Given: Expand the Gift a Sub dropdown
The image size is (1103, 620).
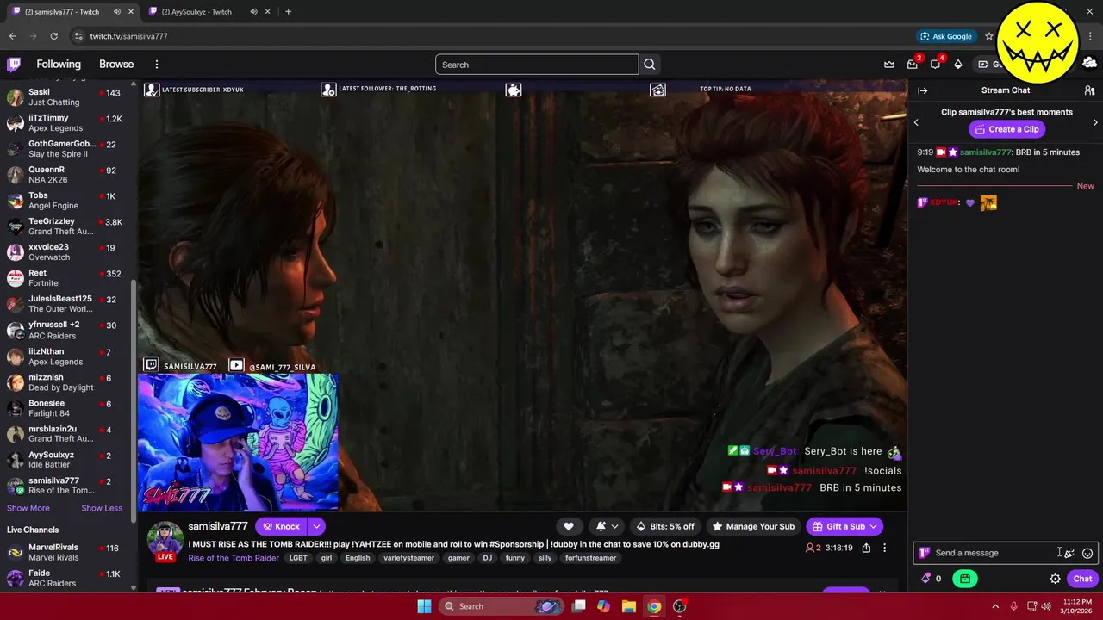Looking at the screenshot, I should click(x=873, y=526).
